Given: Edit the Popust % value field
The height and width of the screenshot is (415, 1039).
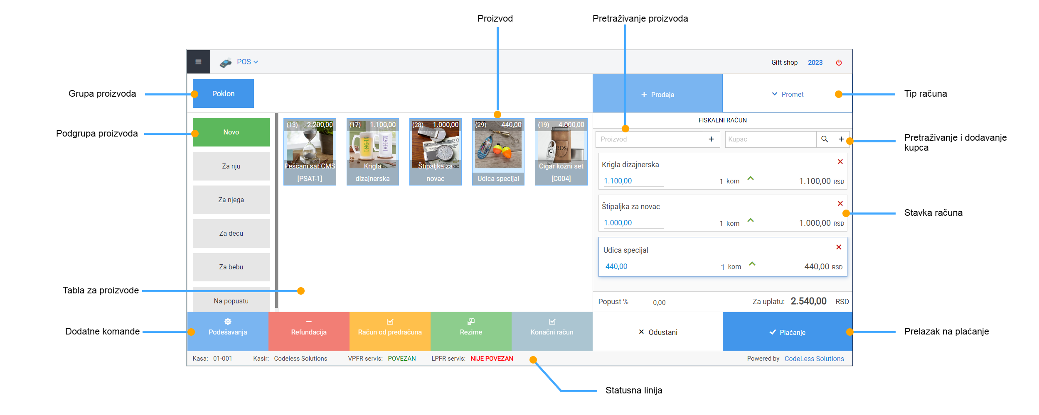Looking at the screenshot, I should point(651,302).
